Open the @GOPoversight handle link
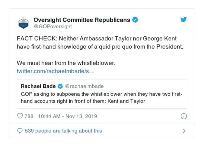The image size is (204, 147). (x=53, y=26)
